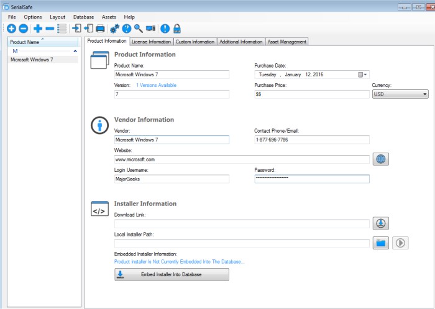This screenshot has width=435, height=309.
Task: Select Microsoft Windows 7 in product list
Action: click(43, 60)
